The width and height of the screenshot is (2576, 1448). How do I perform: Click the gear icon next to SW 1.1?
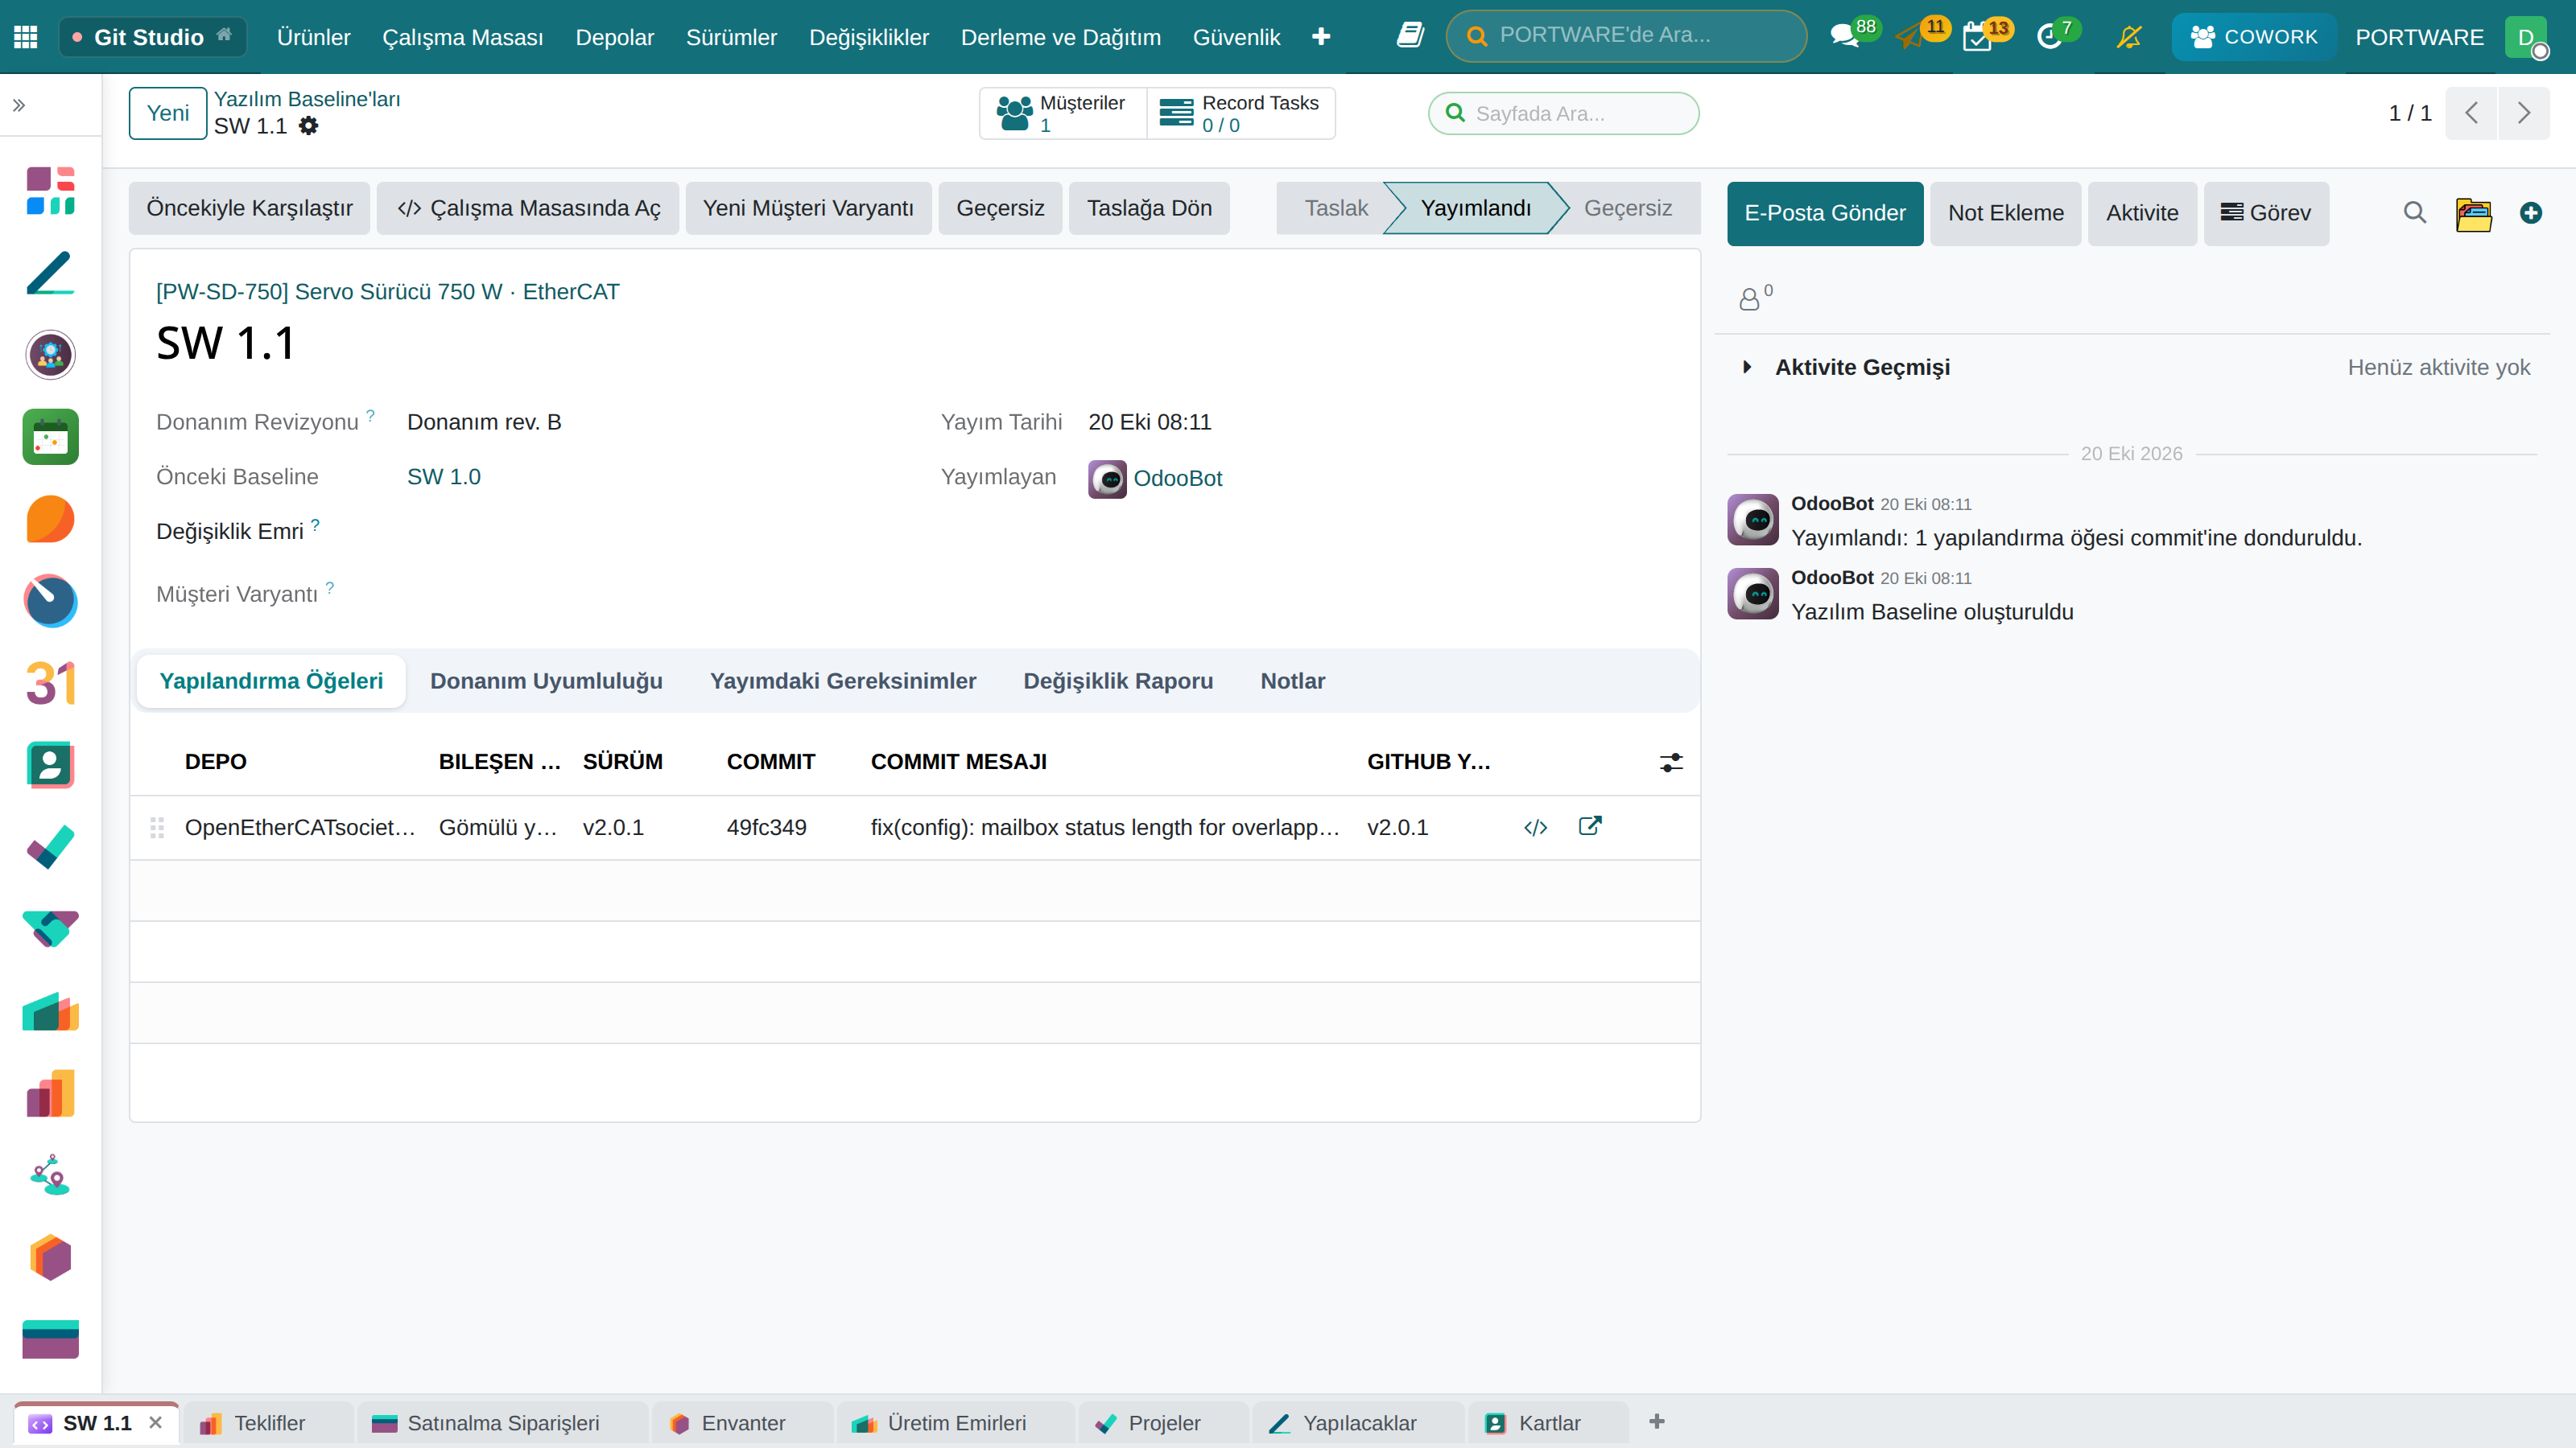309,126
